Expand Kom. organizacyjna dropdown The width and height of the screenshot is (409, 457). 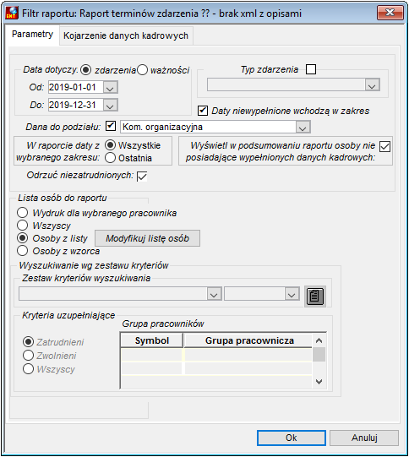point(303,128)
